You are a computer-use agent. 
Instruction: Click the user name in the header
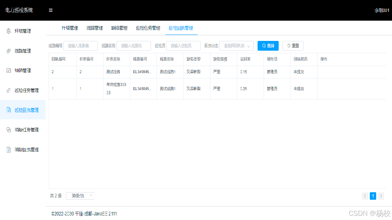382,10
